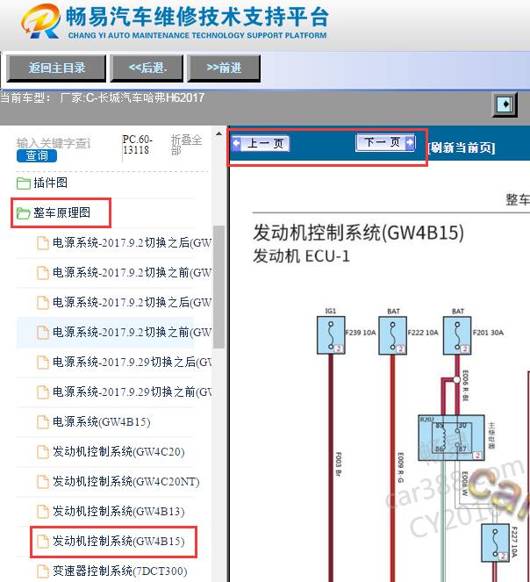
Task: Click folder icon next to 插件图
Action: point(24,183)
